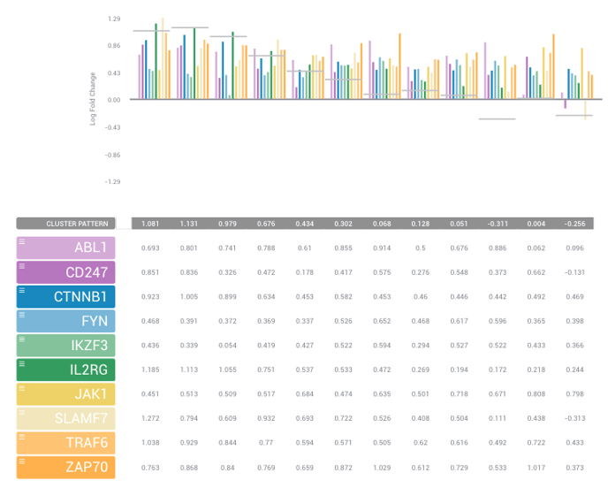Click the drag handle icon on TRAF6
The width and height of the screenshot is (608, 488).
tap(22, 438)
